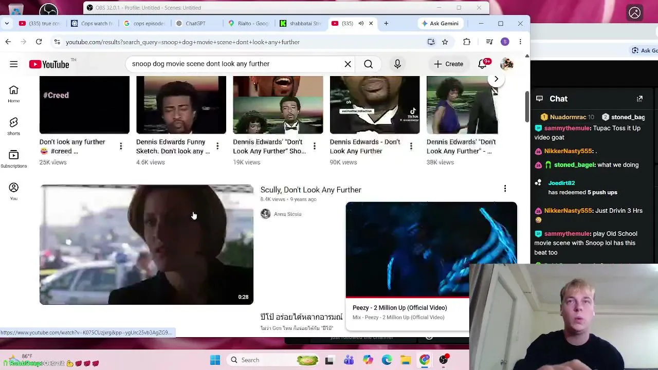Click the Chrome address bar URL
Image resolution: width=658 pixels, height=370 pixels.
[182, 42]
